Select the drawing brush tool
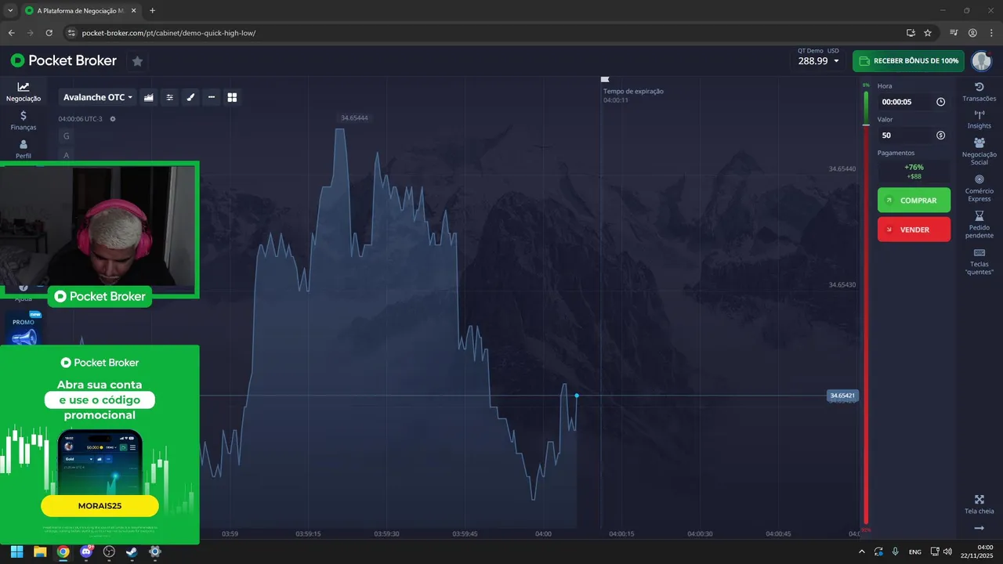This screenshot has height=564, width=1003. coord(190,97)
